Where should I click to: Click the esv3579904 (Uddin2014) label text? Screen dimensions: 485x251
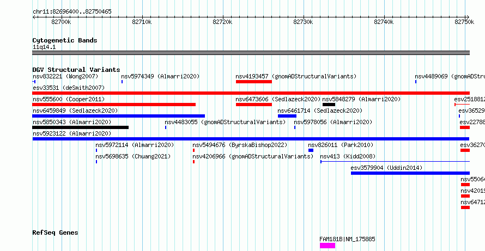point(386,168)
